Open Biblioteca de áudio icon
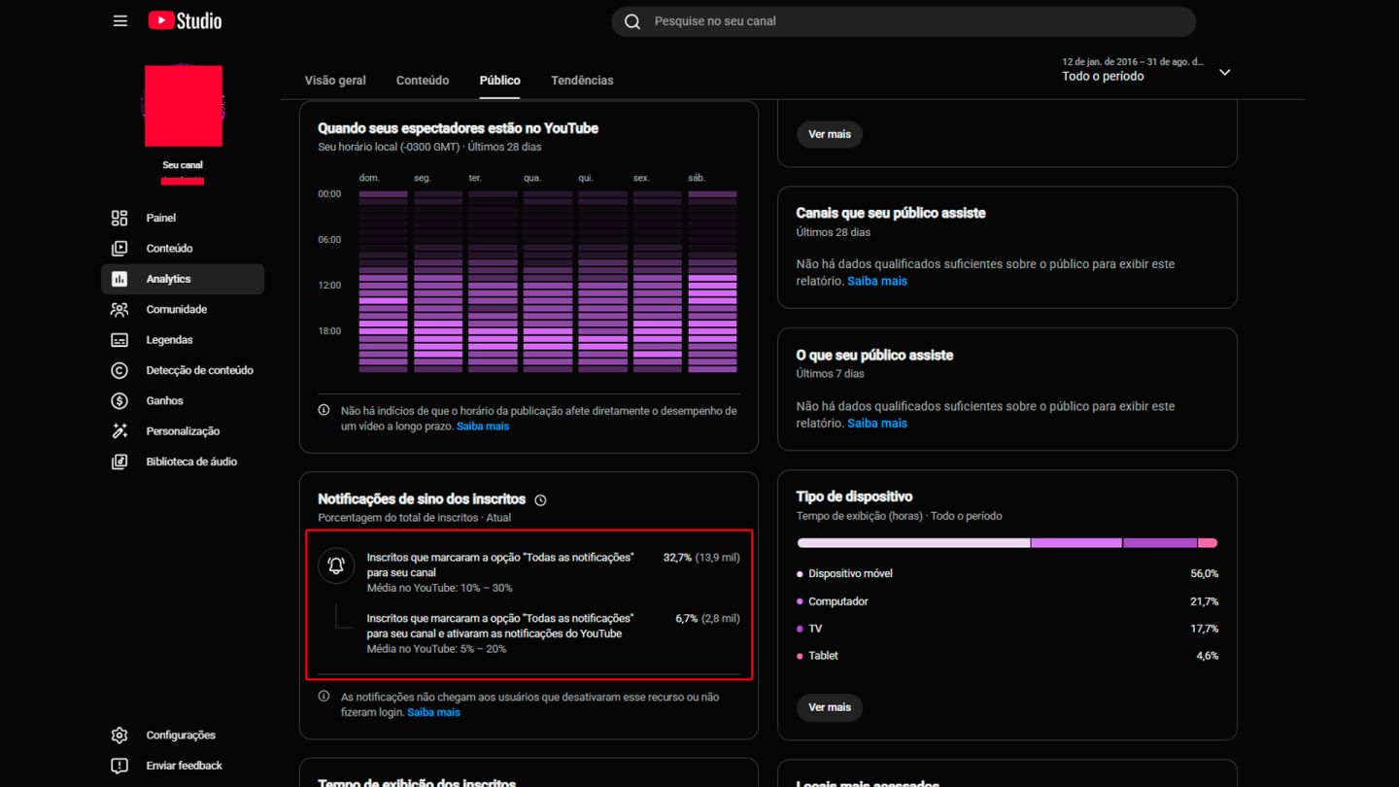 [119, 462]
